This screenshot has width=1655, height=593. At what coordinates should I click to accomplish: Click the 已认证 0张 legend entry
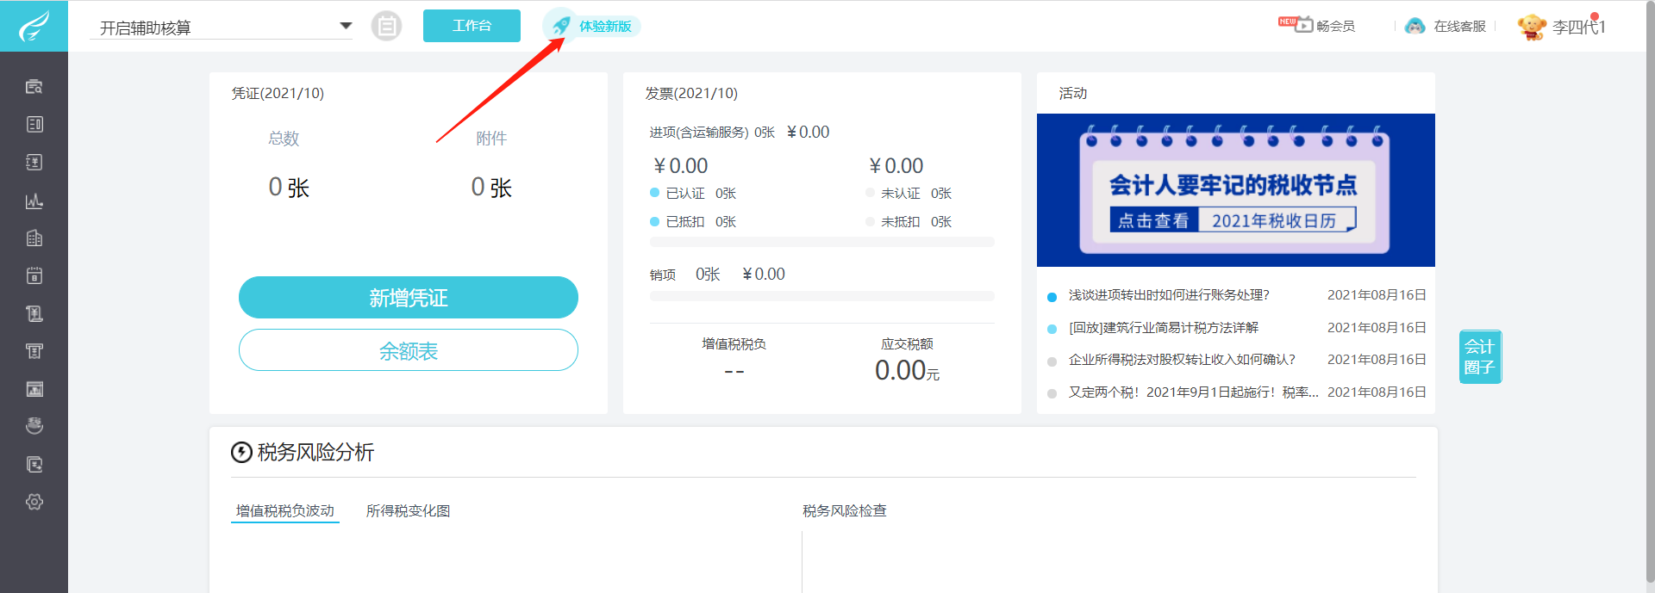tap(693, 194)
